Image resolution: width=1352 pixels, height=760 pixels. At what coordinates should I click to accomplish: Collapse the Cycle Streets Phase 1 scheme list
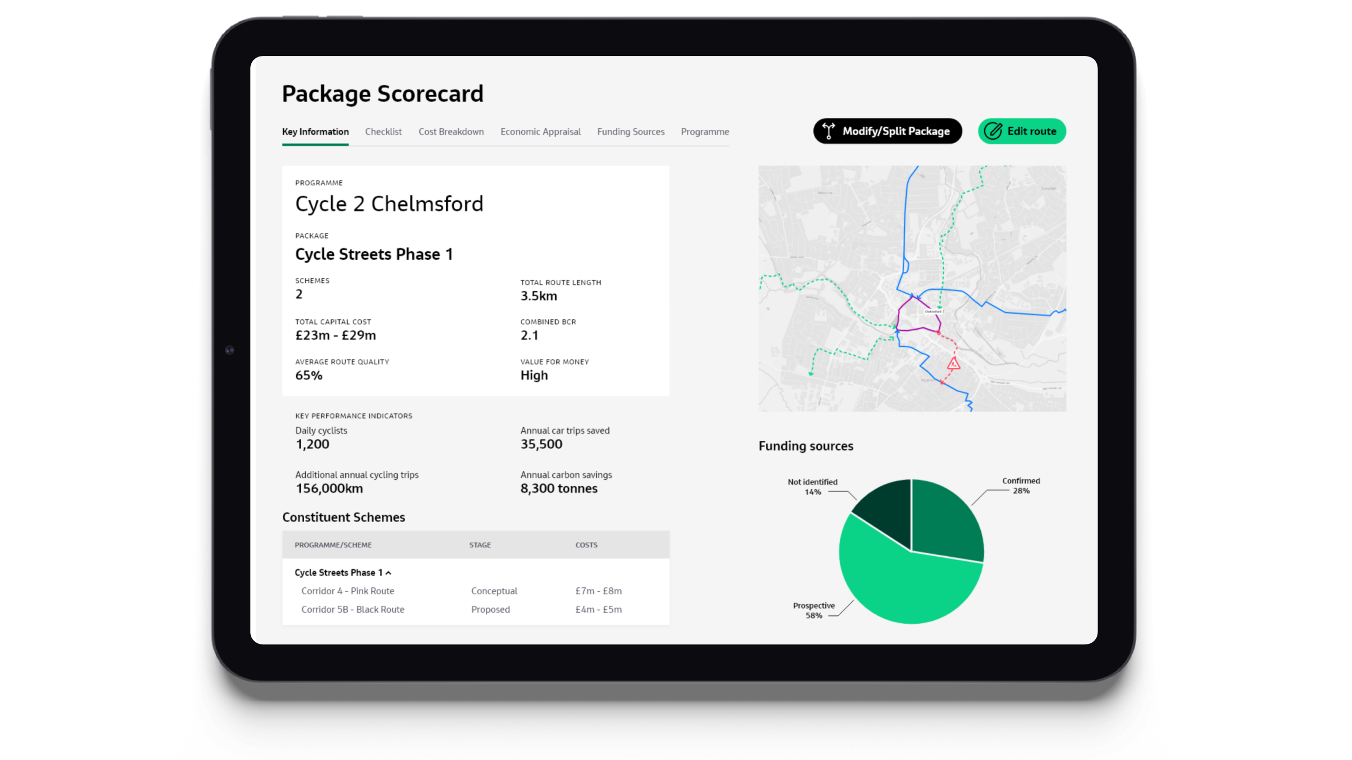(389, 572)
